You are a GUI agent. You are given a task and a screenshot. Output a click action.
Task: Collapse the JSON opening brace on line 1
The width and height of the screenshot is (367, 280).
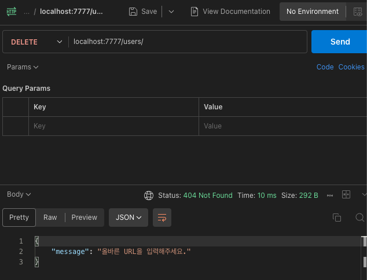36,241
